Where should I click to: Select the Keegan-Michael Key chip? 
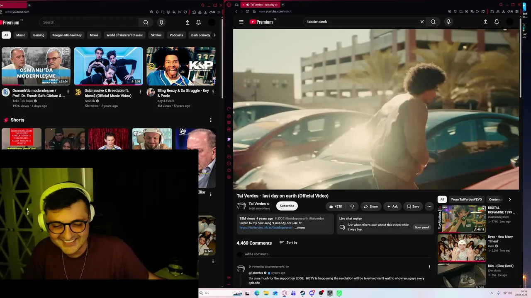67,35
